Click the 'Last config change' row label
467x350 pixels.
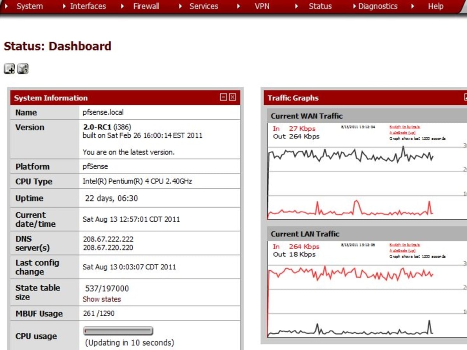(37, 267)
